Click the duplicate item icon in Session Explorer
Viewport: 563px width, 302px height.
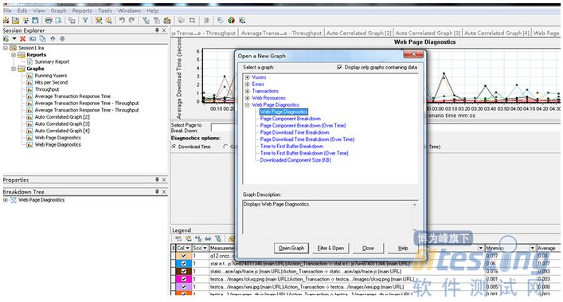tap(43, 39)
